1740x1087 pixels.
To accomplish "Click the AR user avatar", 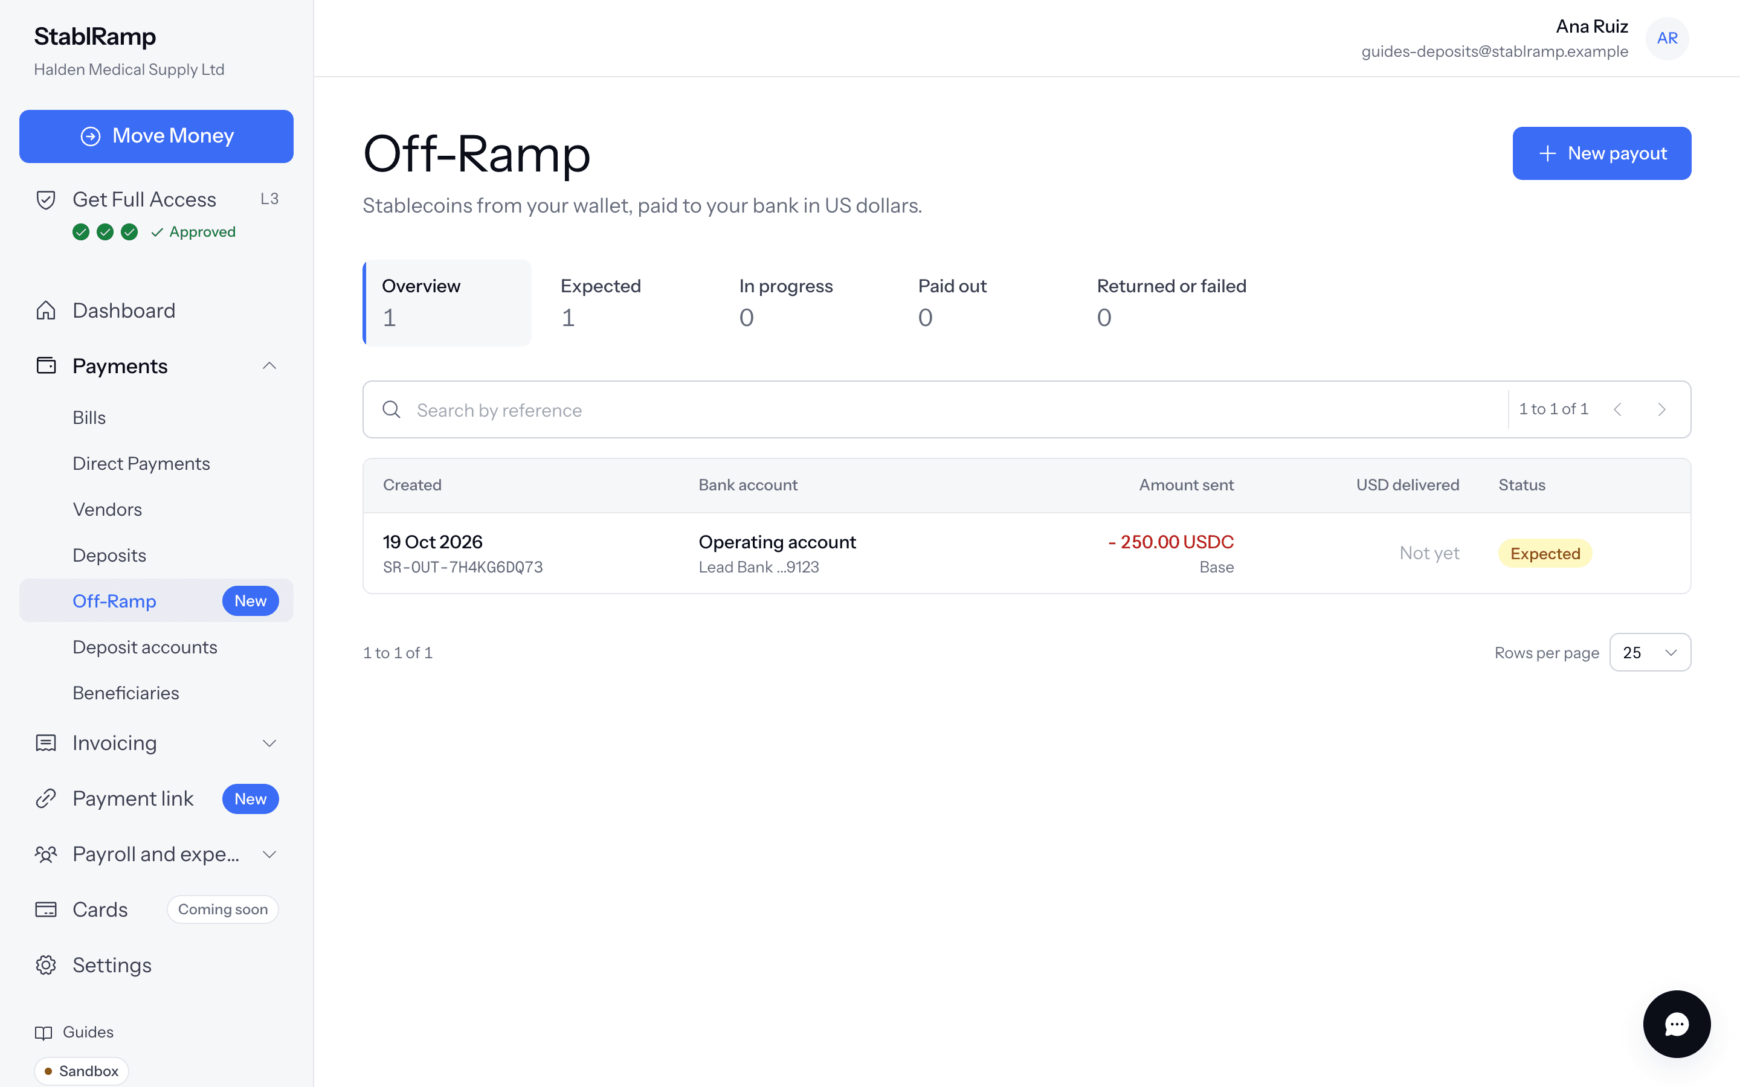I will pyautogui.click(x=1667, y=38).
